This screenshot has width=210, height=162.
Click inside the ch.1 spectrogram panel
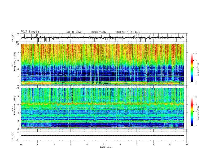pos(102,65)
